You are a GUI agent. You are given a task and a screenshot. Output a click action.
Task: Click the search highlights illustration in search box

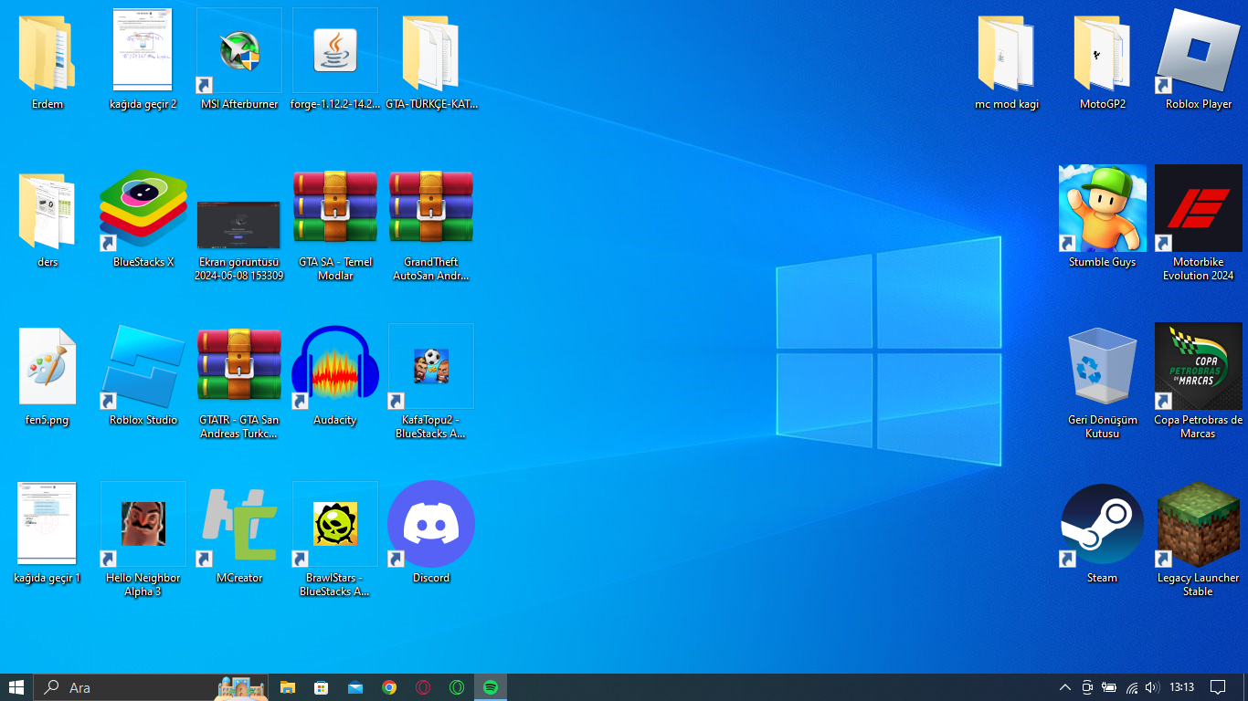tap(241, 688)
